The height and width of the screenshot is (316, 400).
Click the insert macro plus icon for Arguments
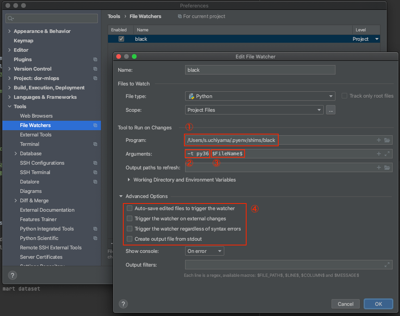[378, 154]
